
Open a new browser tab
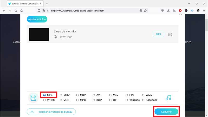click(47, 4)
